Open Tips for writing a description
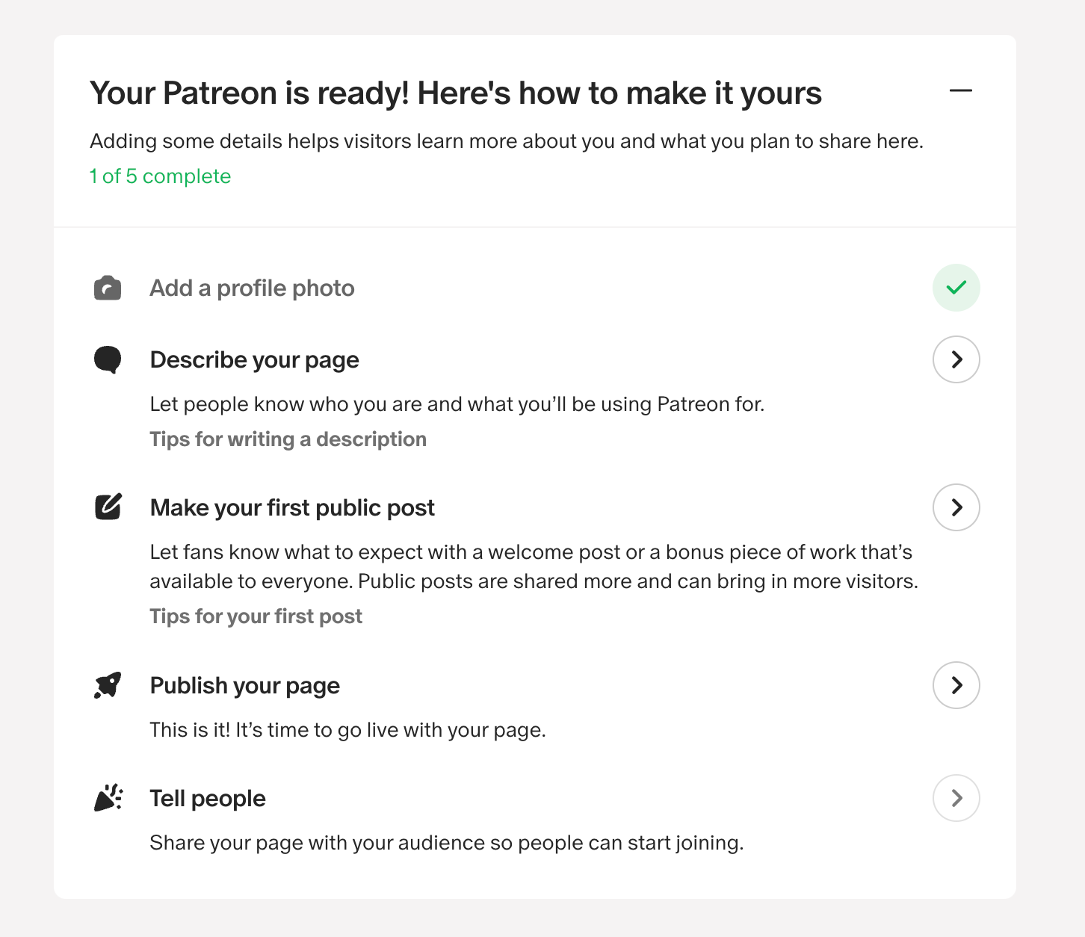 [x=288, y=439]
